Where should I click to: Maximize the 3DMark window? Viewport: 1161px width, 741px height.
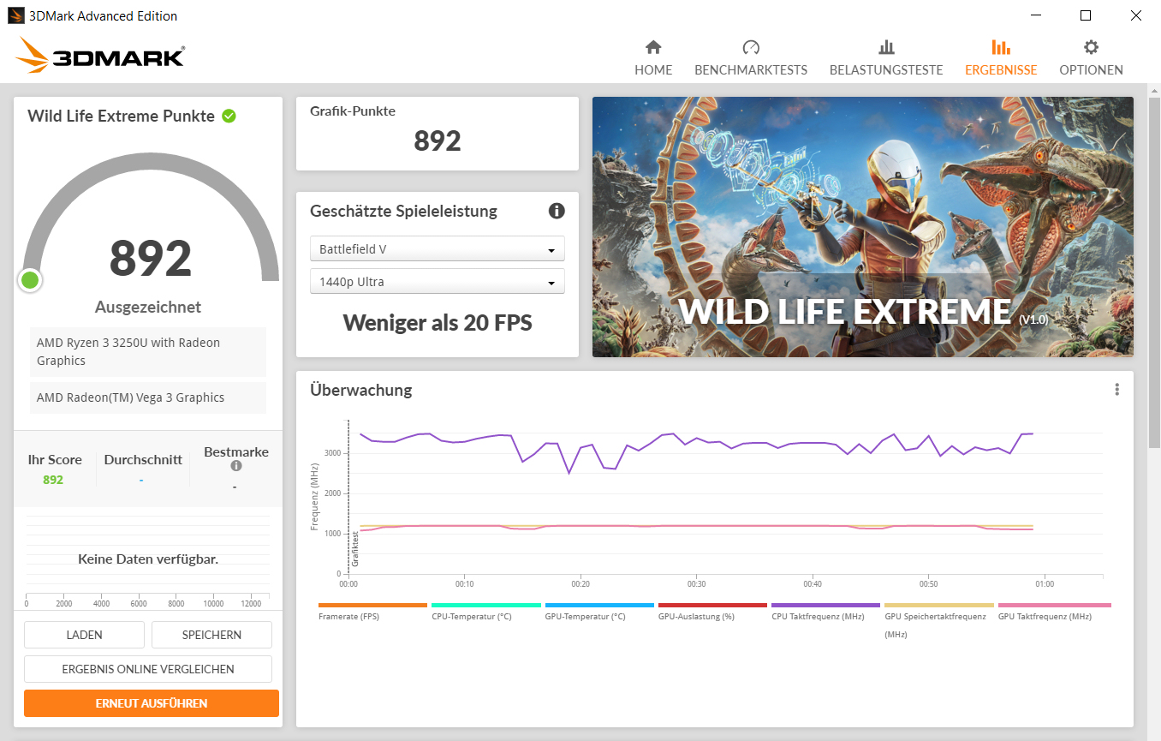[x=1086, y=15]
